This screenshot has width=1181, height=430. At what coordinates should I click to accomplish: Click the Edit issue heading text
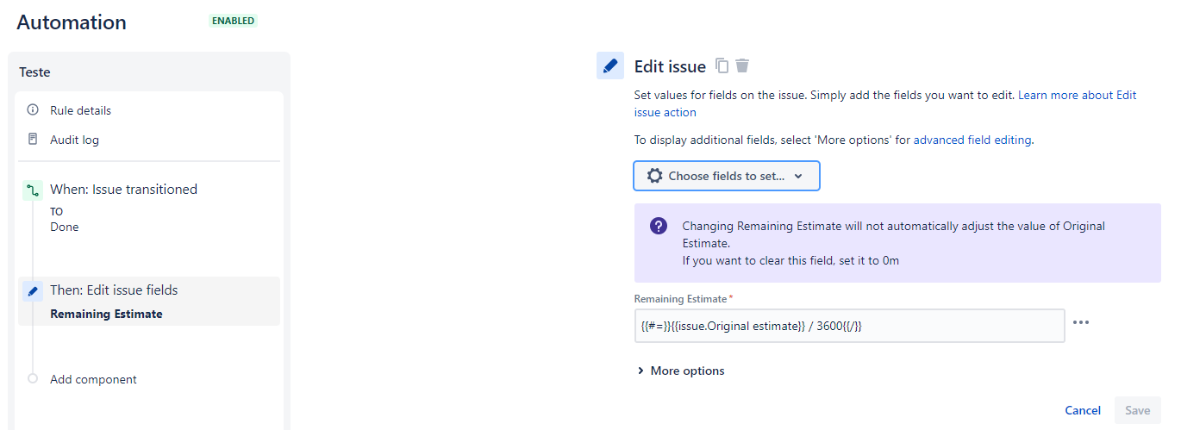(x=670, y=66)
